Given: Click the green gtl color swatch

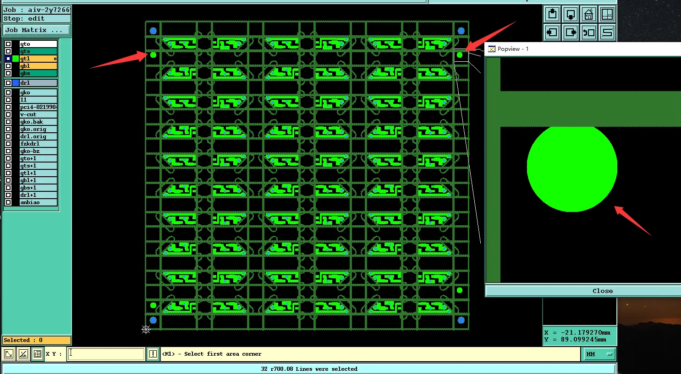Looking at the screenshot, I should coord(16,59).
